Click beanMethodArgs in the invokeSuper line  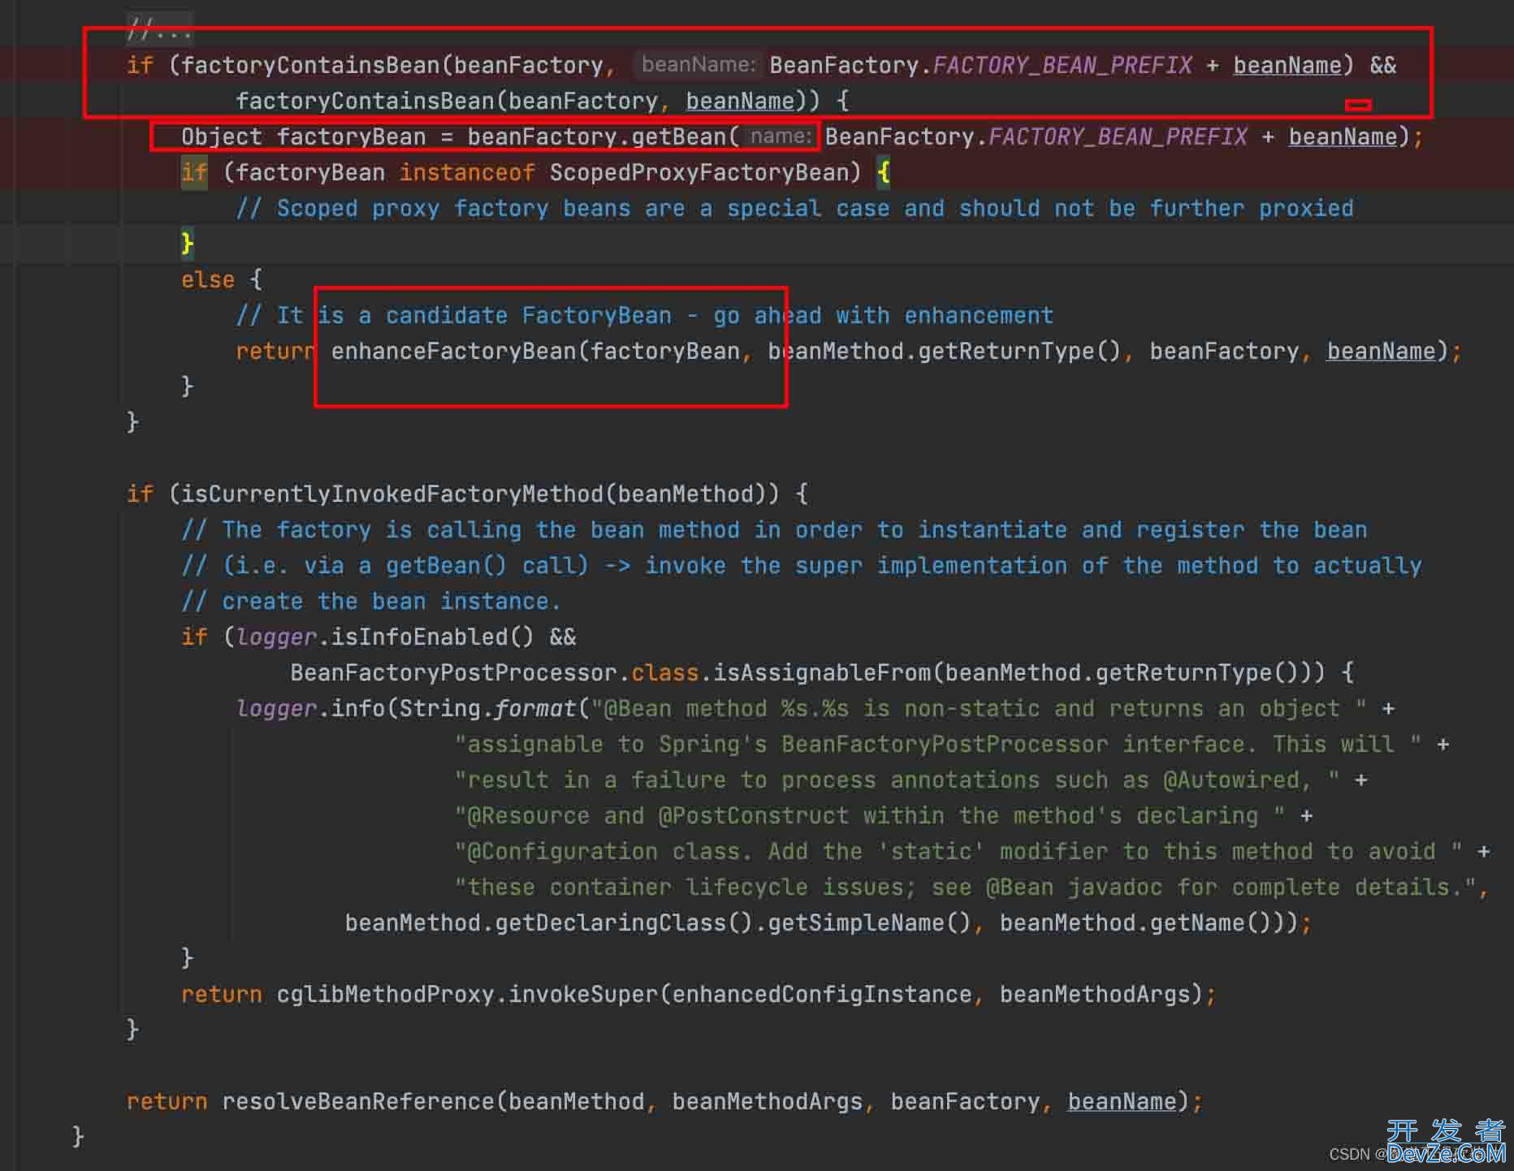pos(1095,994)
